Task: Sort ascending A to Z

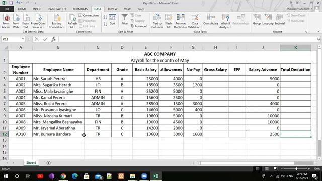Action: (105, 17)
